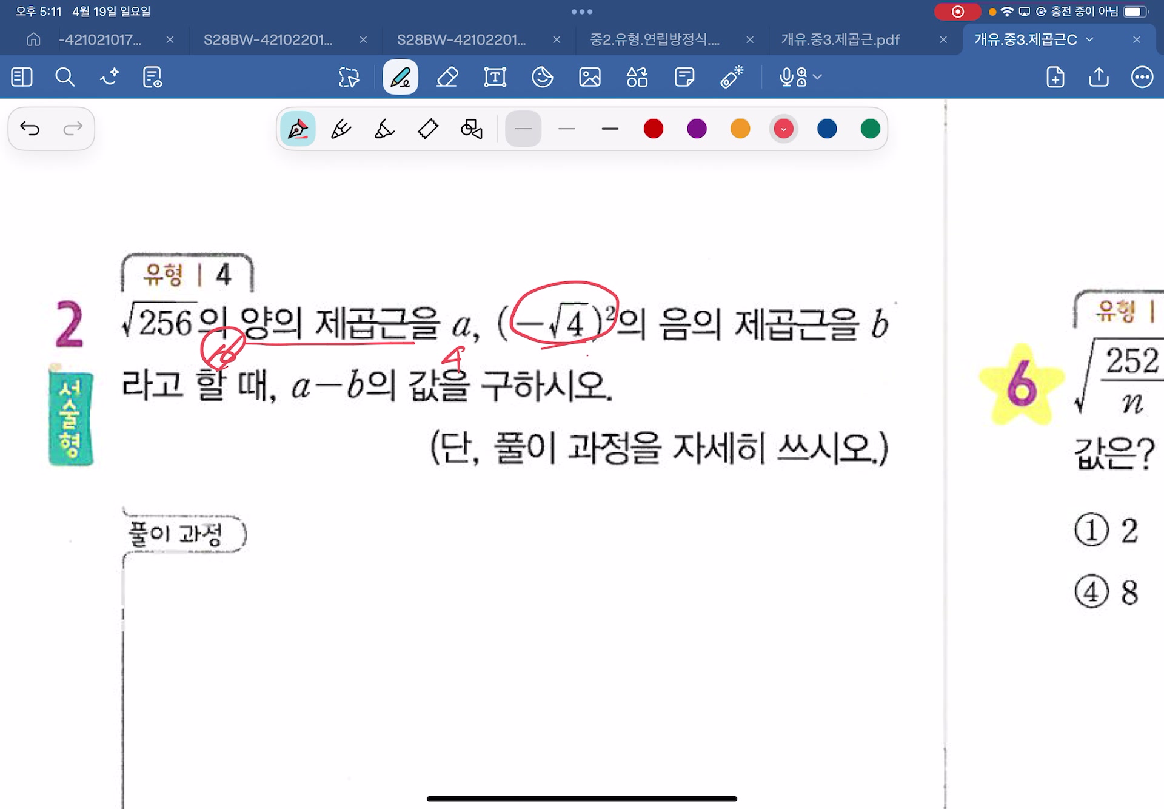1164x809 pixels.
Task: Select the medium stroke width
Action: click(567, 129)
